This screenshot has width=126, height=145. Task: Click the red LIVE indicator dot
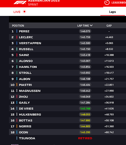coord(24,12)
